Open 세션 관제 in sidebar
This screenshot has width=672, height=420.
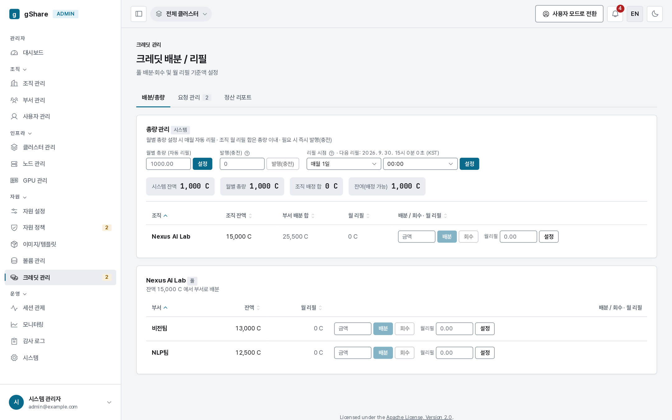click(x=60, y=308)
